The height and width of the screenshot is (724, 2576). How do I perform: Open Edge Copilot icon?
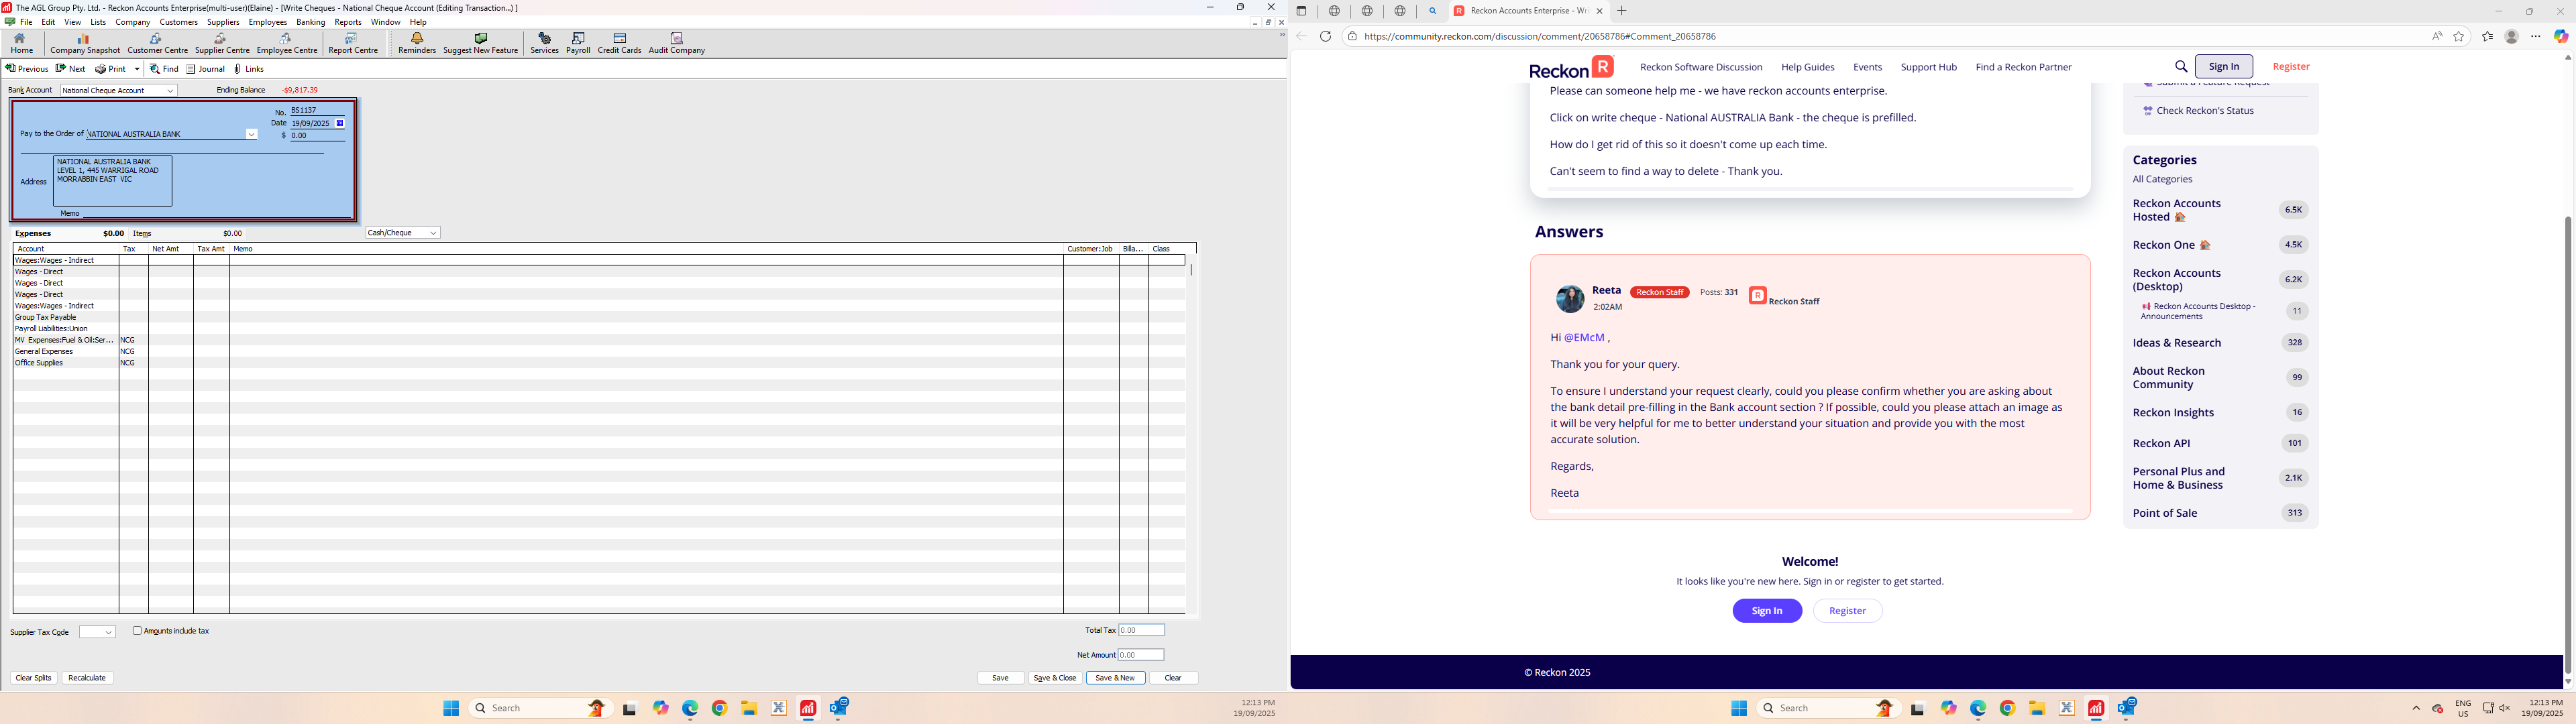(2561, 36)
